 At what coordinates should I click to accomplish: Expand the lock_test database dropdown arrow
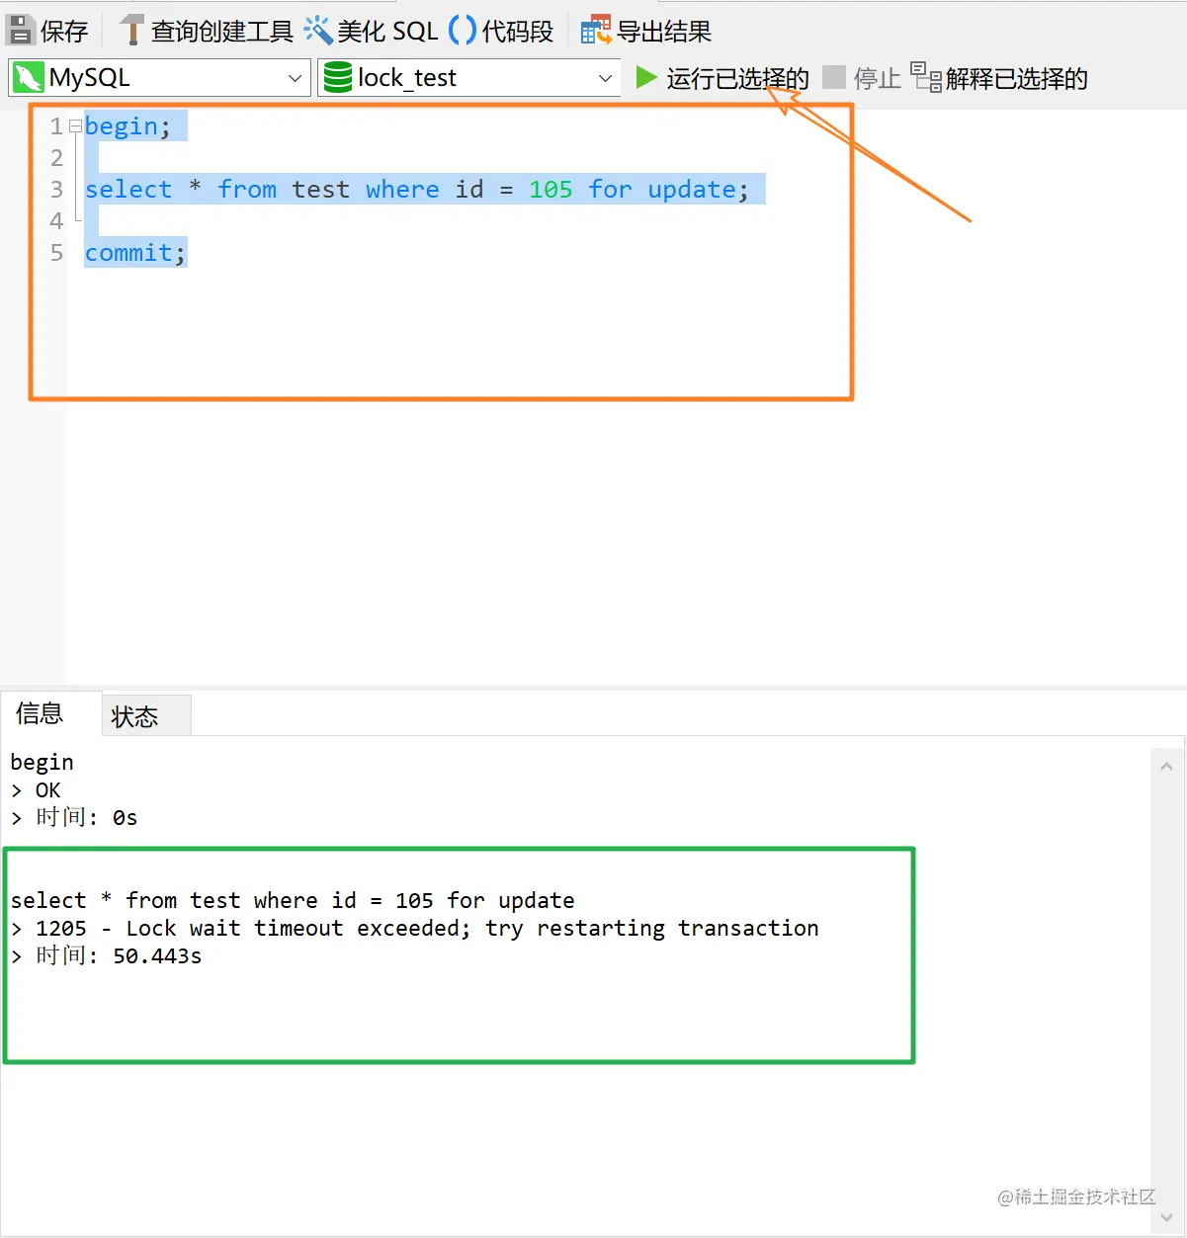[x=605, y=78]
